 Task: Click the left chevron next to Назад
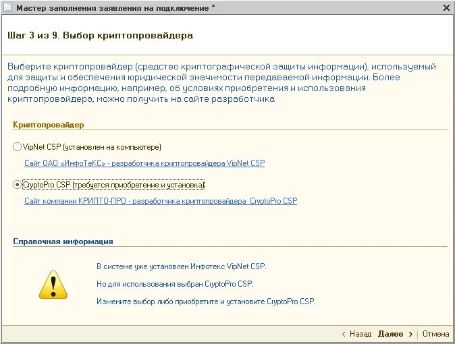click(344, 334)
